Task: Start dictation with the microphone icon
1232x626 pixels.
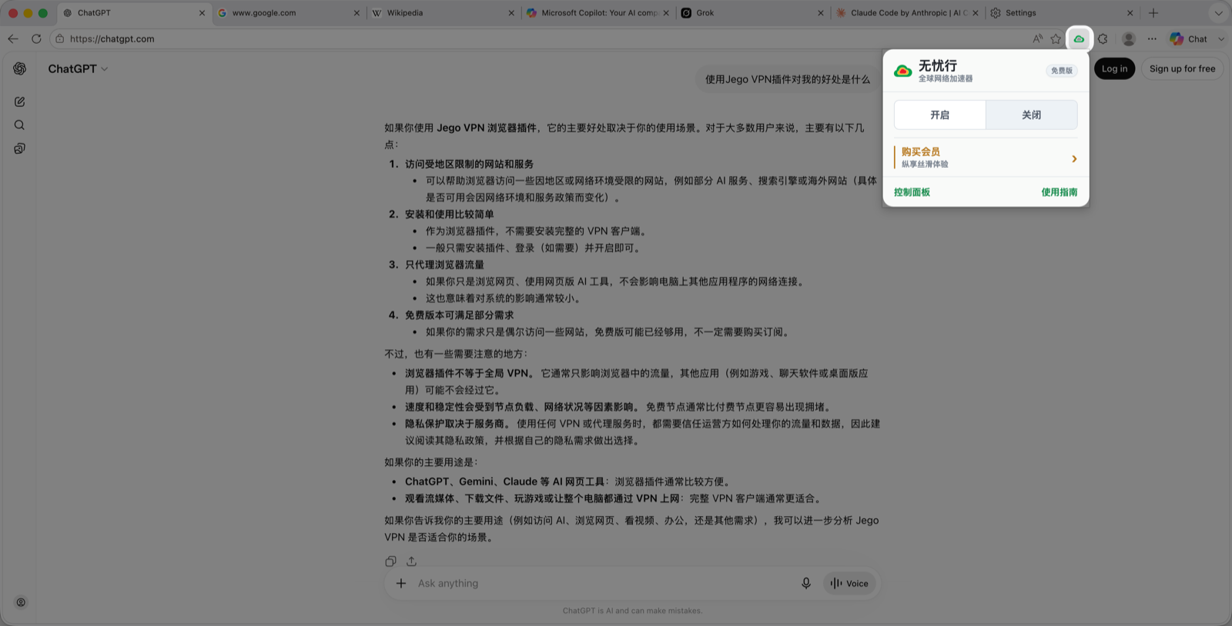Action: tap(806, 584)
